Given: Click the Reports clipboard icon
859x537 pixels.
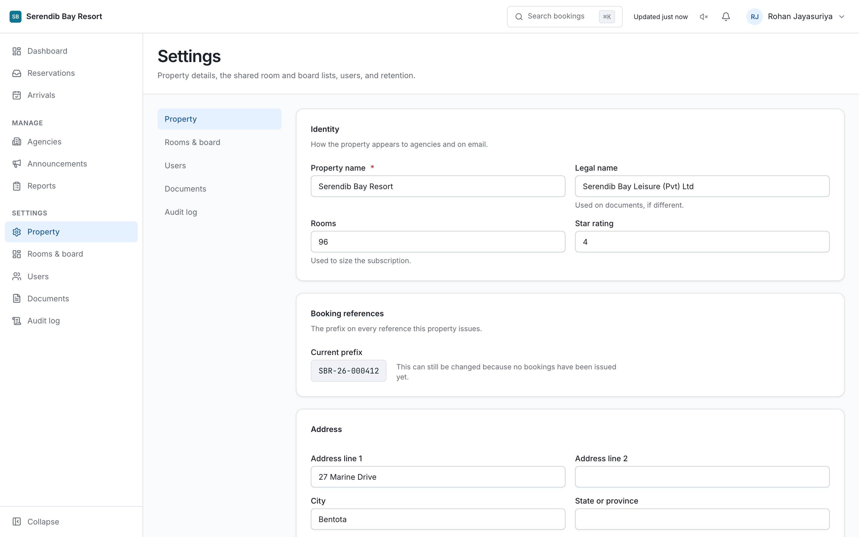Looking at the screenshot, I should (x=17, y=186).
